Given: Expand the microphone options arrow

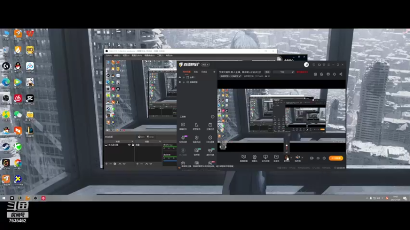Looking at the screenshot, I should click(x=291, y=157).
